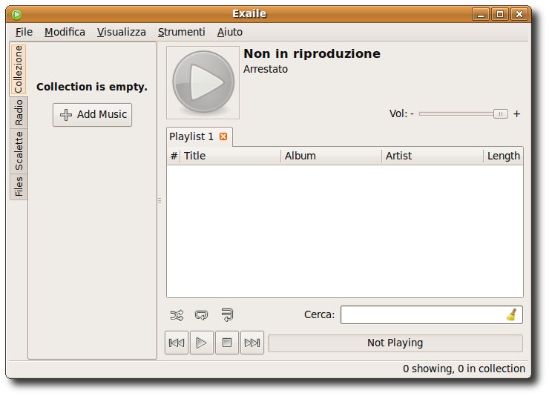Click the large album cover placeholder
This screenshot has width=549, height=396.
coord(203,82)
